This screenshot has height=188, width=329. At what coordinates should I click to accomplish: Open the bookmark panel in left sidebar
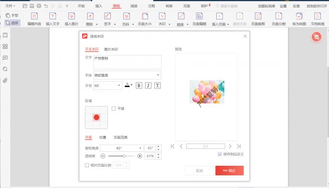5,35
